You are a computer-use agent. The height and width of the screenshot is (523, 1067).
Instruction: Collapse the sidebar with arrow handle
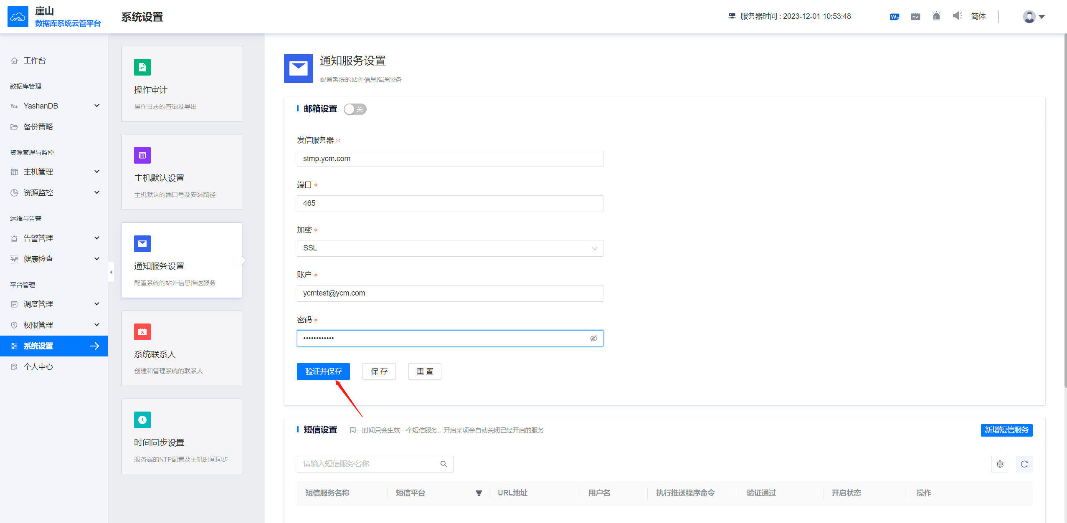111,272
